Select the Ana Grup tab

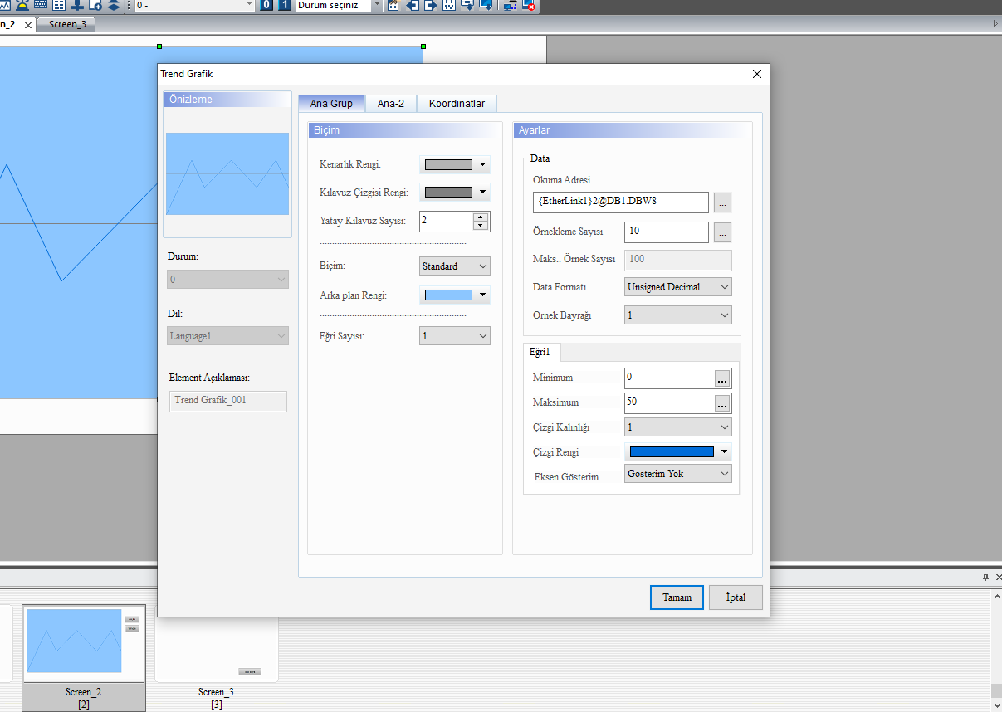click(331, 103)
